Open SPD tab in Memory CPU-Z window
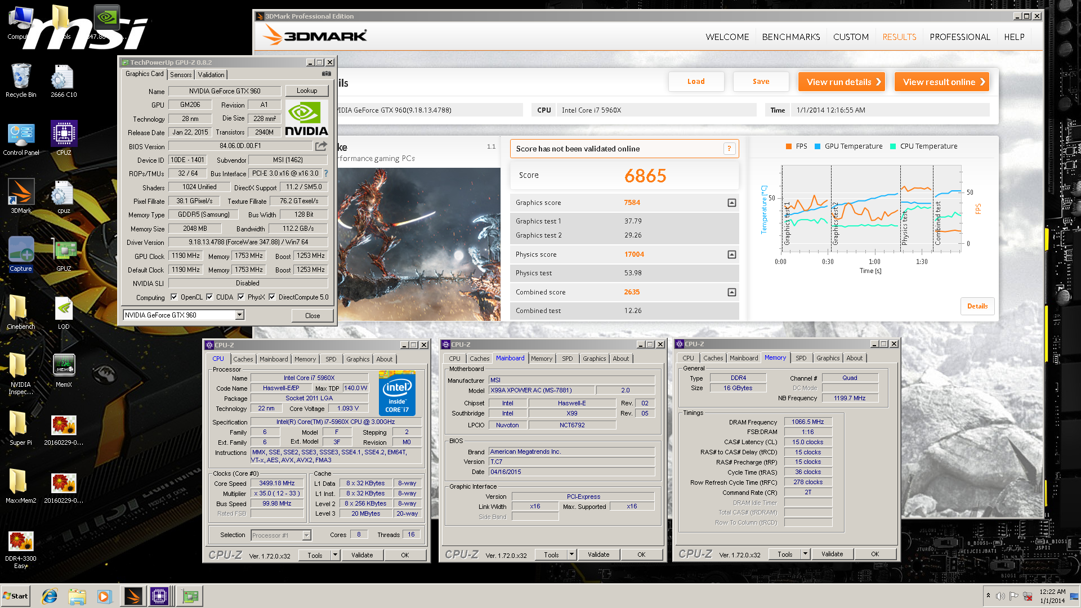This screenshot has height=608, width=1081. (801, 358)
